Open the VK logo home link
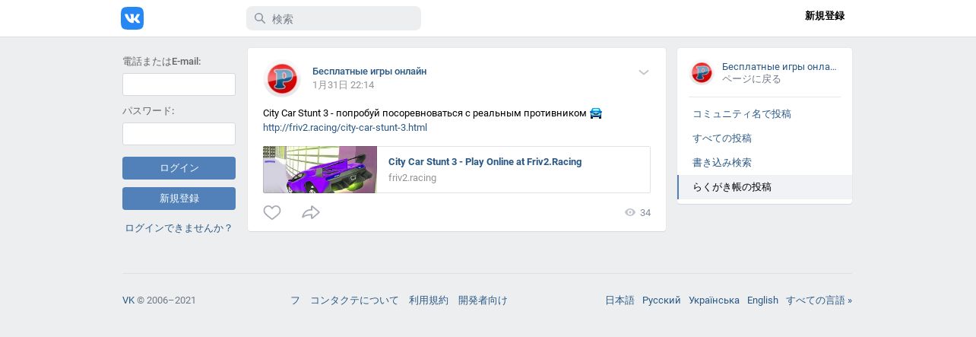The width and height of the screenshot is (976, 337). [132, 18]
